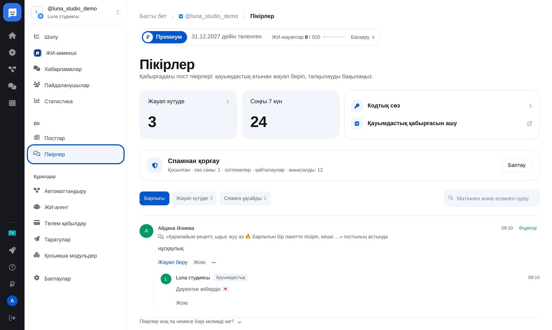Click the search field Мәтіннен және есімнен іздеу
The height and width of the screenshot is (330, 552).
coord(492,198)
